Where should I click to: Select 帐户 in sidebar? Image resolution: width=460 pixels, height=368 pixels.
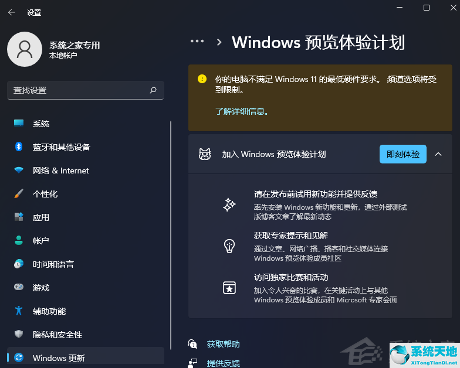point(86,240)
